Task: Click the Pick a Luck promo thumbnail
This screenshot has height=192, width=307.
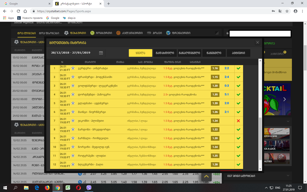Action: pos(277,146)
